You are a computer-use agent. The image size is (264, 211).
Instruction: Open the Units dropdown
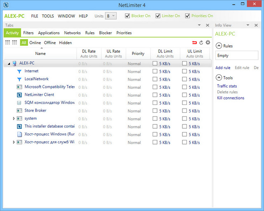coord(111,16)
